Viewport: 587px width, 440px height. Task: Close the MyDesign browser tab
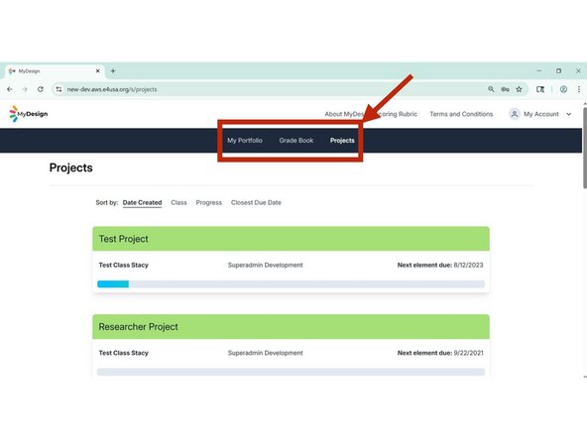tap(98, 70)
